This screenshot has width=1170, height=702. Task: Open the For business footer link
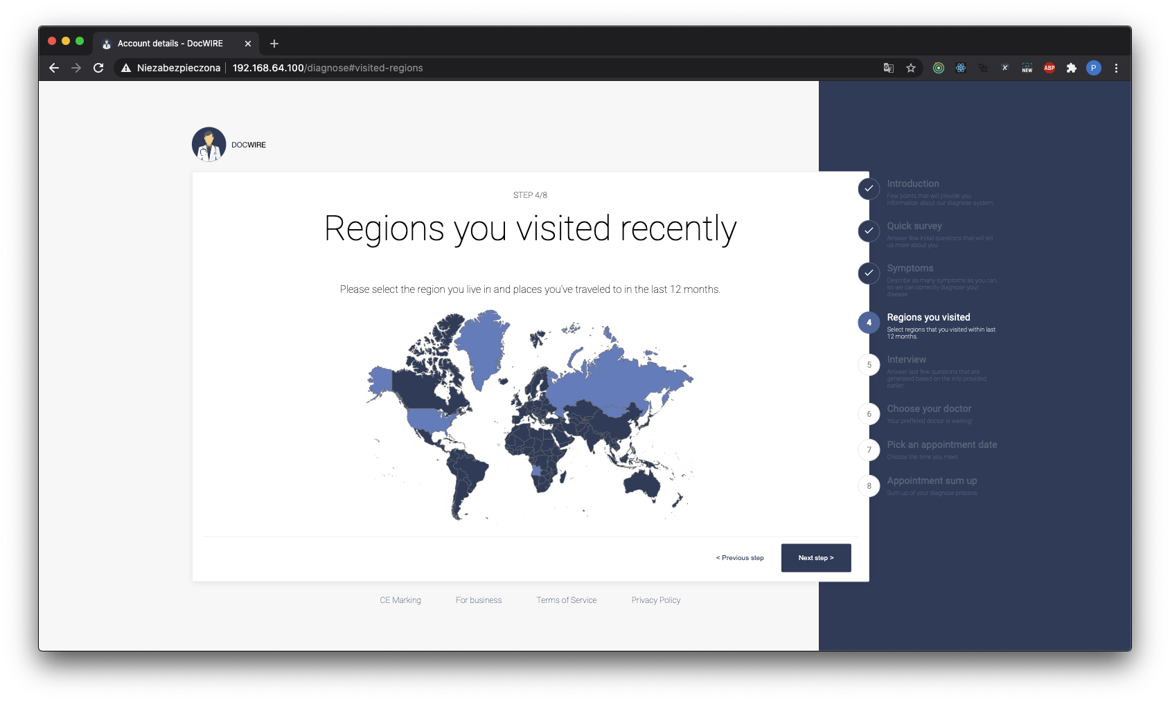479,600
